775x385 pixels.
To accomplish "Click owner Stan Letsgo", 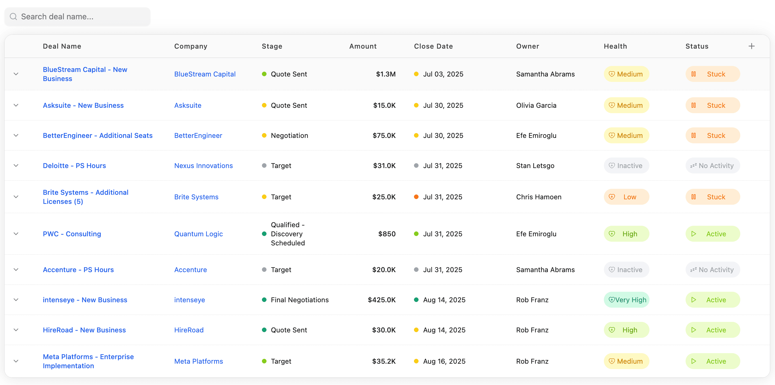I will (x=535, y=165).
